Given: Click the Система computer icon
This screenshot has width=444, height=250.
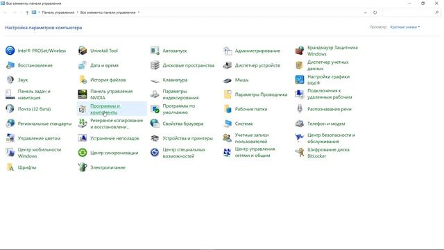Looking at the screenshot, I should click(228, 124).
